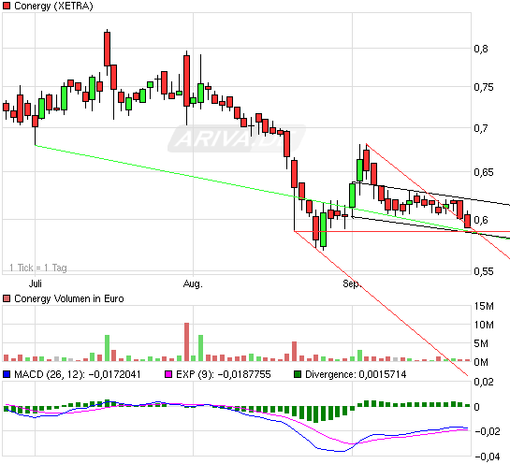This screenshot has width=510, height=464.
Task: Click the 0M volume axis label
Action: coord(481,362)
